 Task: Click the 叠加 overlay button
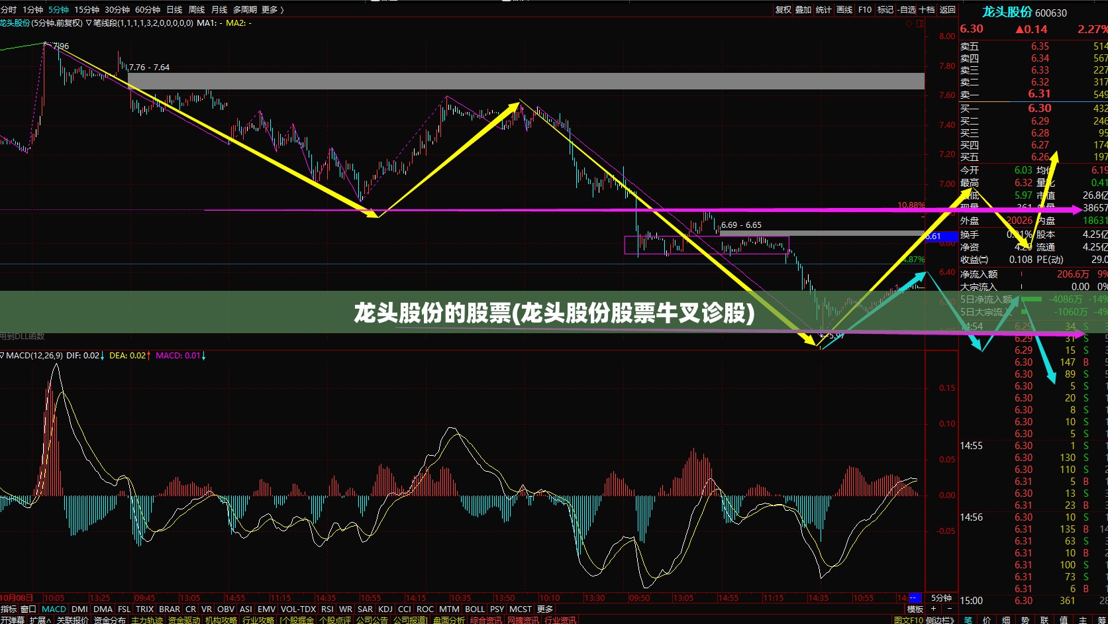(x=803, y=10)
